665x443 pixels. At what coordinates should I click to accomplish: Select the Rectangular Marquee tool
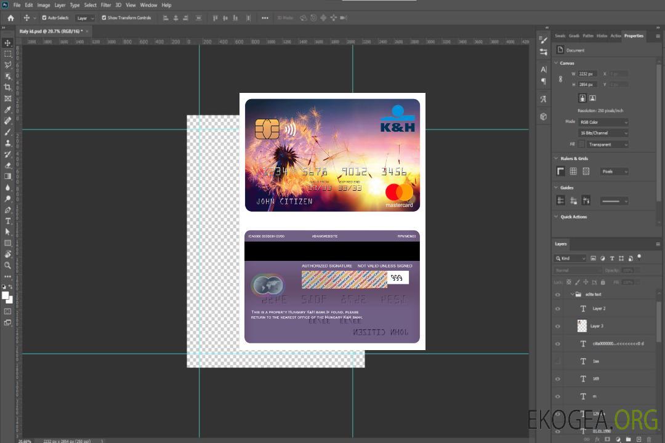coord(7,54)
